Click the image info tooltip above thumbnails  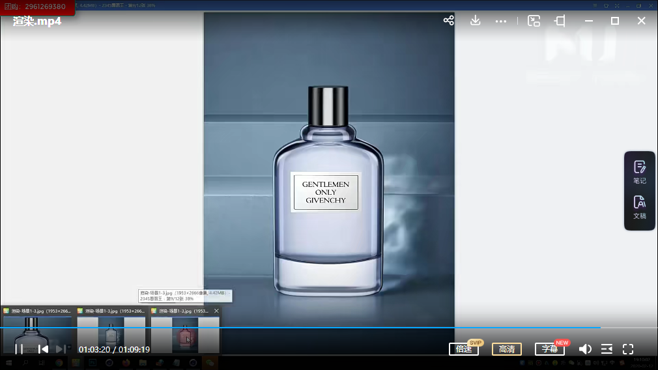coord(185,296)
